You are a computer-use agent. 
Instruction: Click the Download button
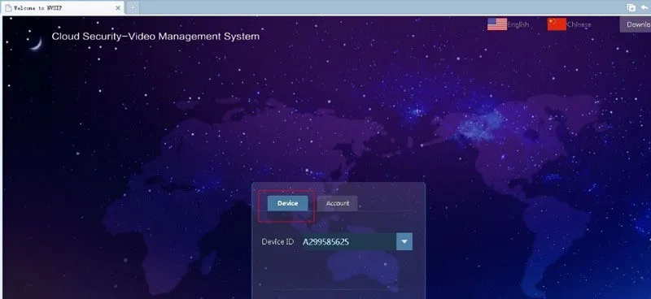pos(636,24)
